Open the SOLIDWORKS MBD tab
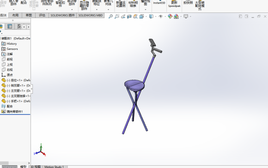Image resolution: width=268 pixels, height=168 pixels. click(91, 15)
